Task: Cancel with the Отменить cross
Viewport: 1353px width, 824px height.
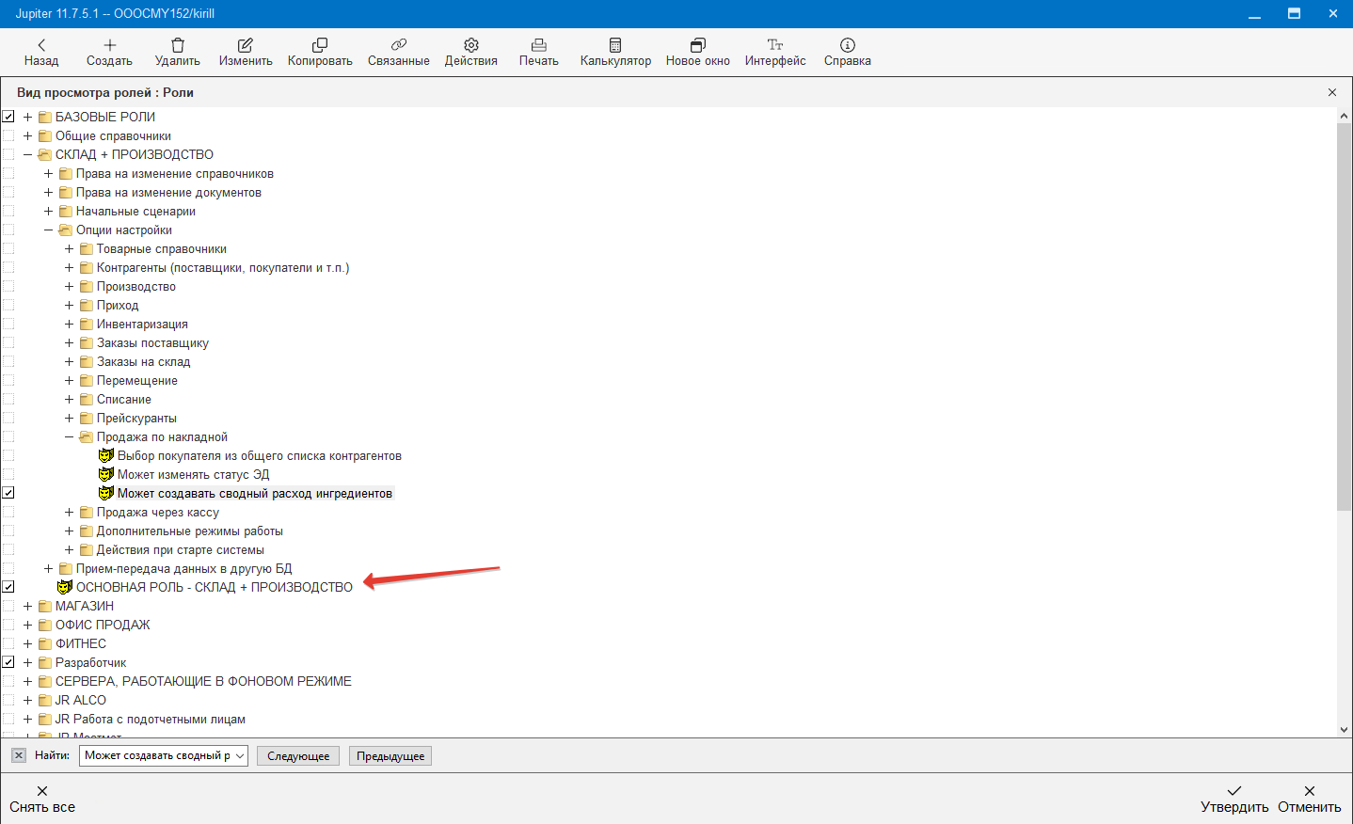Action: click(x=1310, y=791)
